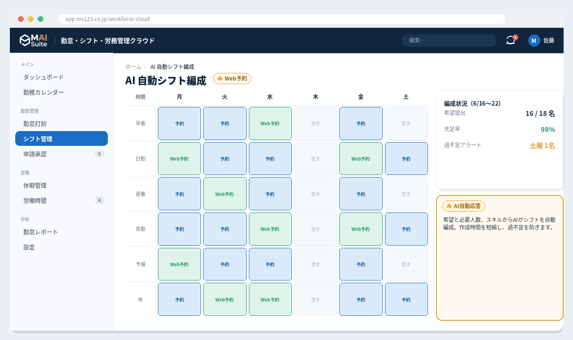Image resolution: width=573 pixels, height=340 pixels.
Task: Select the 予備 Thursday 空き cell
Action: 316,264
